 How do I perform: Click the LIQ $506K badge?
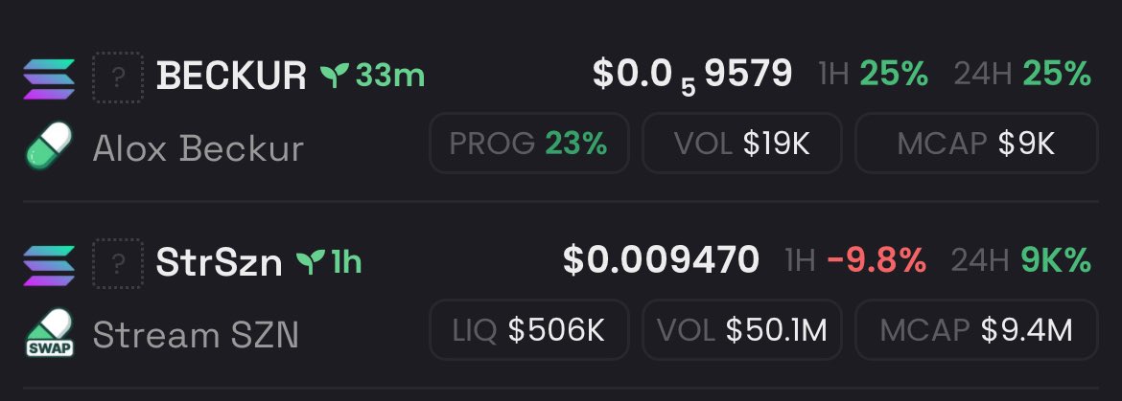(x=528, y=329)
